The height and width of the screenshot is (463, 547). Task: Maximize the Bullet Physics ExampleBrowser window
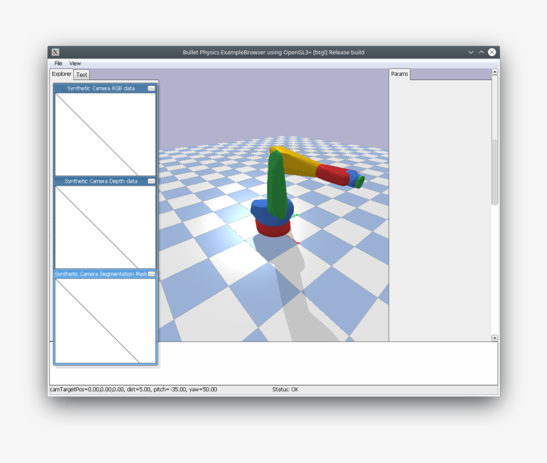click(x=481, y=52)
